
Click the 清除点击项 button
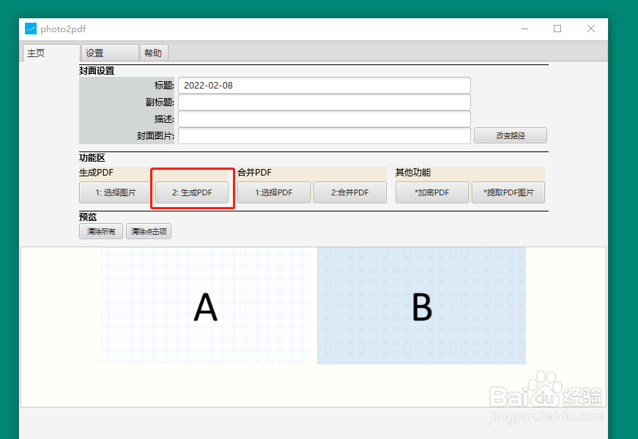[x=149, y=231]
